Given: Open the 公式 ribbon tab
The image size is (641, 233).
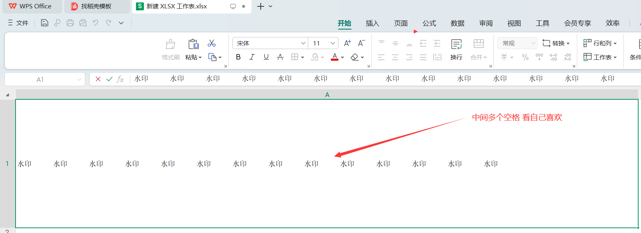Looking at the screenshot, I should point(429,23).
